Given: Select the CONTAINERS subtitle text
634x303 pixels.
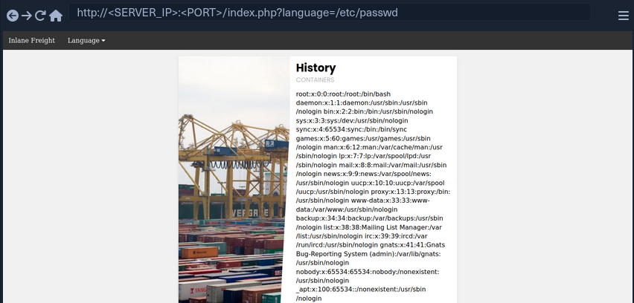Looking at the screenshot, I should tap(315, 79).
